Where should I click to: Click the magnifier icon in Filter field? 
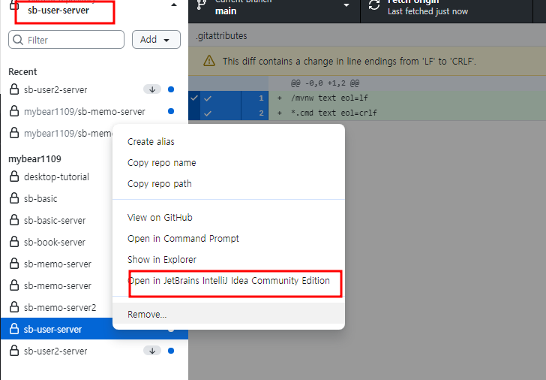point(18,40)
